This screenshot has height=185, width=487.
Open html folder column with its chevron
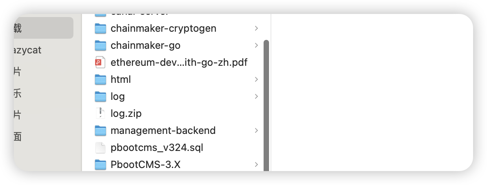[256, 79]
